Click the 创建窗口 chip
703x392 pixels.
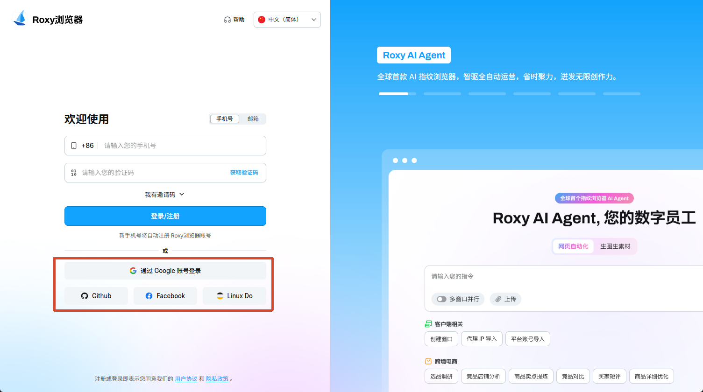(x=441, y=339)
